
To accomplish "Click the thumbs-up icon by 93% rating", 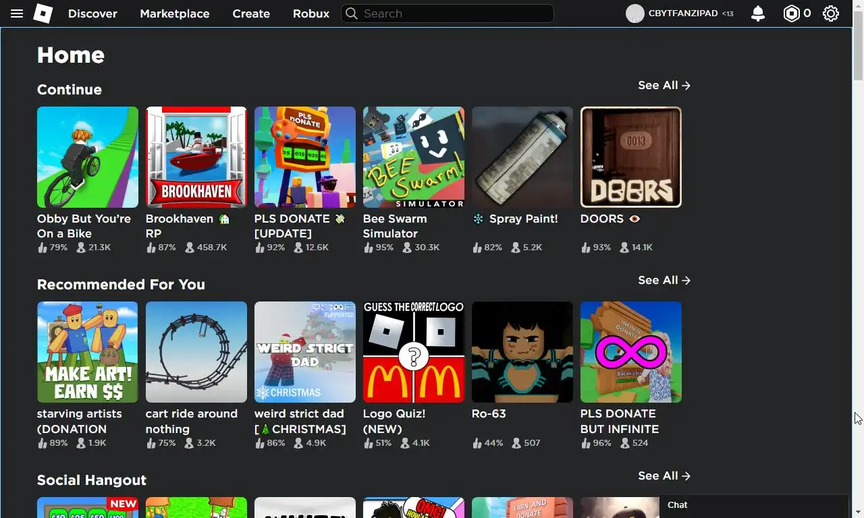I will tap(586, 248).
